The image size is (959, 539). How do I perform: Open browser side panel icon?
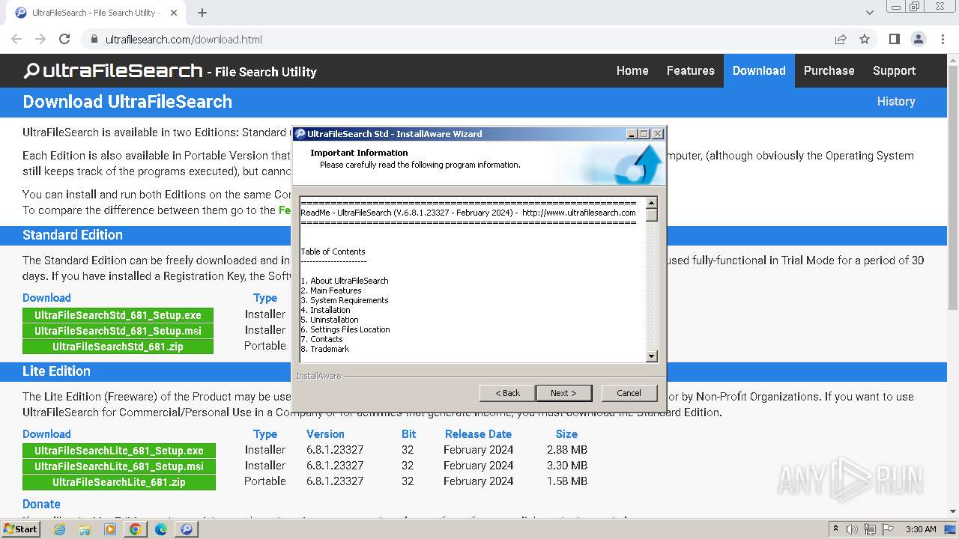coord(894,39)
